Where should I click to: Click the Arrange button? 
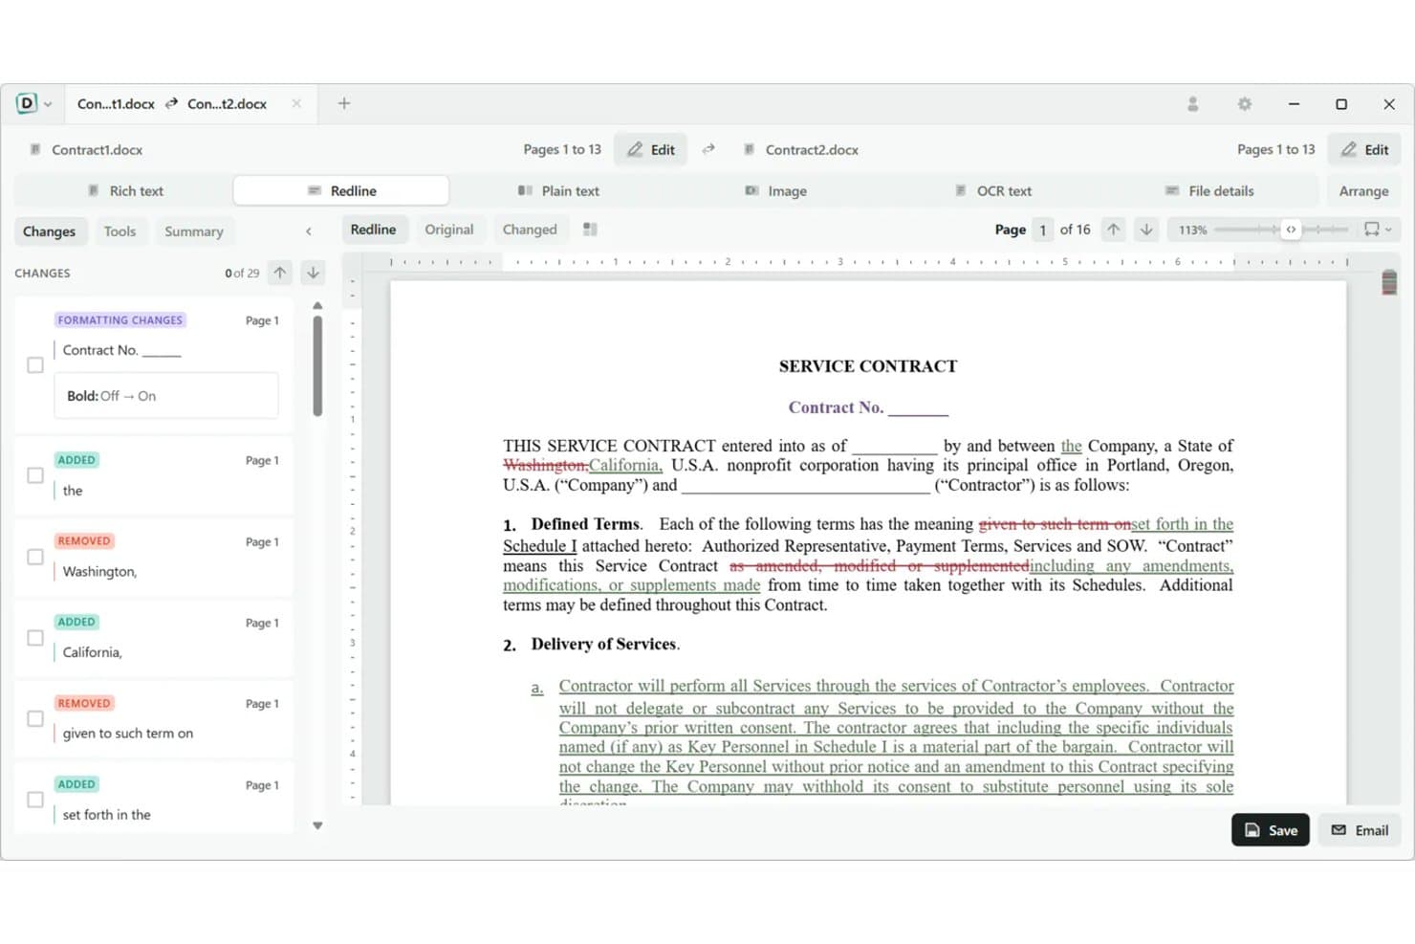coord(1363,190)
